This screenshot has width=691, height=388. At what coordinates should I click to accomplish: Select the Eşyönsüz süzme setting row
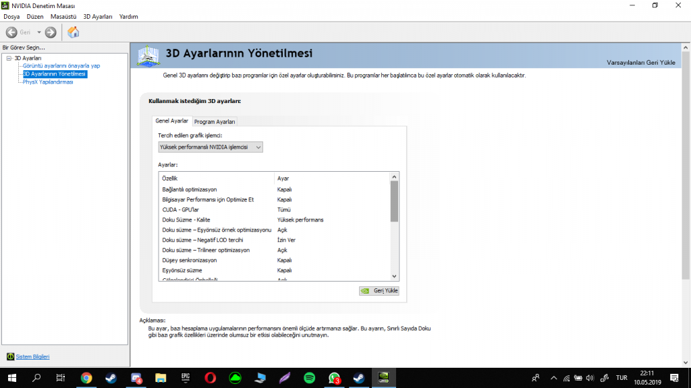[x=275, y=271]
